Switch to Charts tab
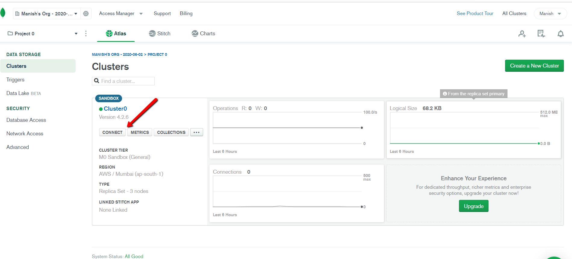This screenshot has width=572, height=259. 203,33
